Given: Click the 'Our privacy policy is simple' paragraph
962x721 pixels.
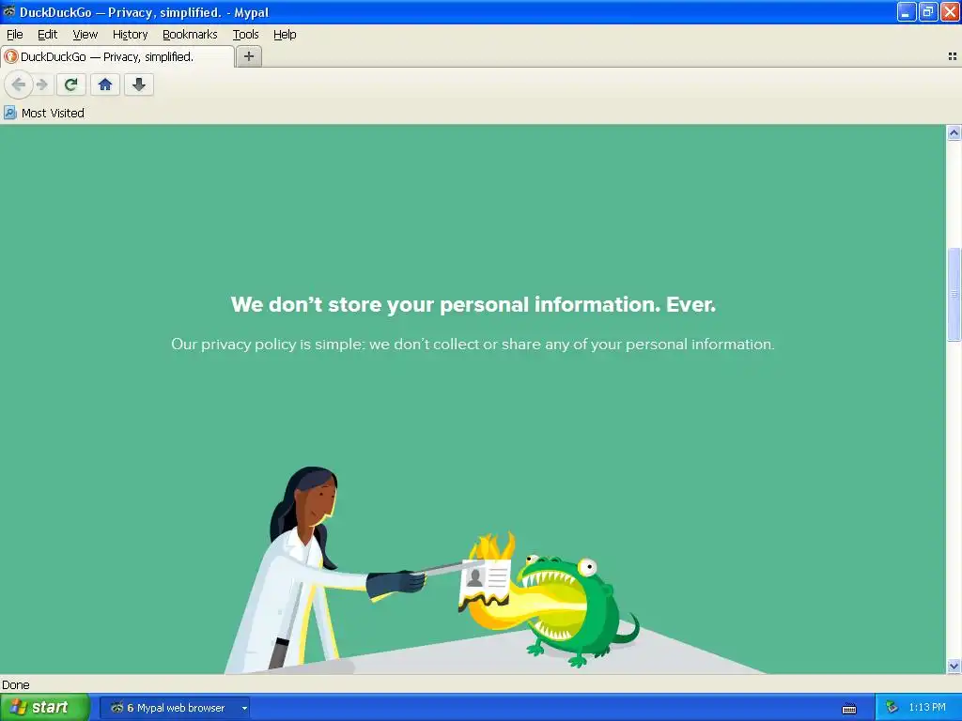Looking at the screenshot, I should coord(473,344).
